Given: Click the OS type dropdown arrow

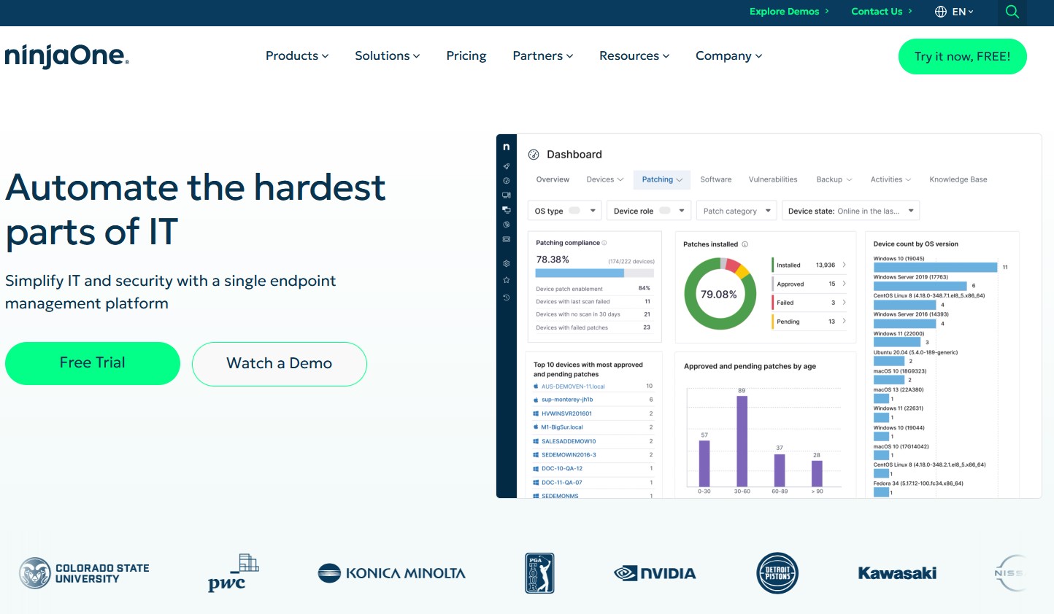Looking at the screenshot, I should pos(593,211).
